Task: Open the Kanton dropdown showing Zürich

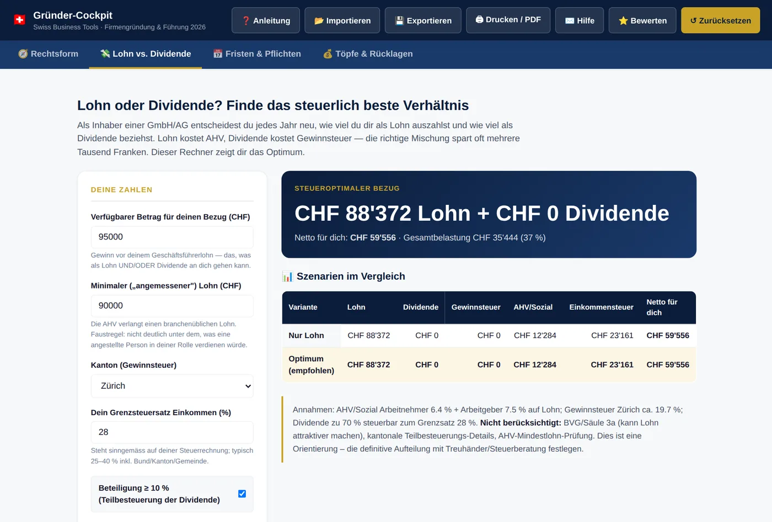Action: [x=172, y=386]
